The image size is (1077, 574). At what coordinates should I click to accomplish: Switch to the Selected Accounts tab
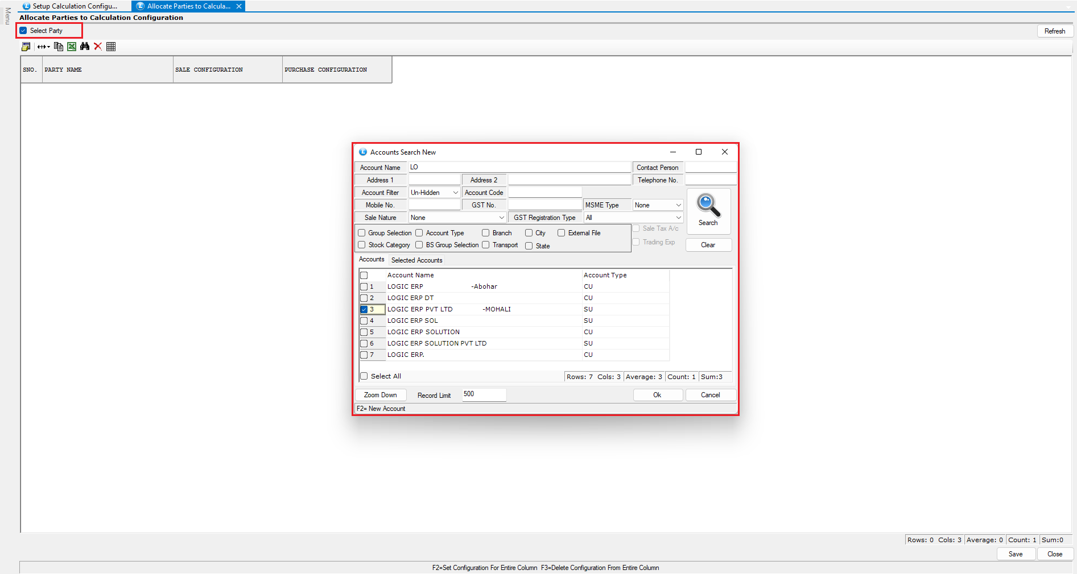416,260
